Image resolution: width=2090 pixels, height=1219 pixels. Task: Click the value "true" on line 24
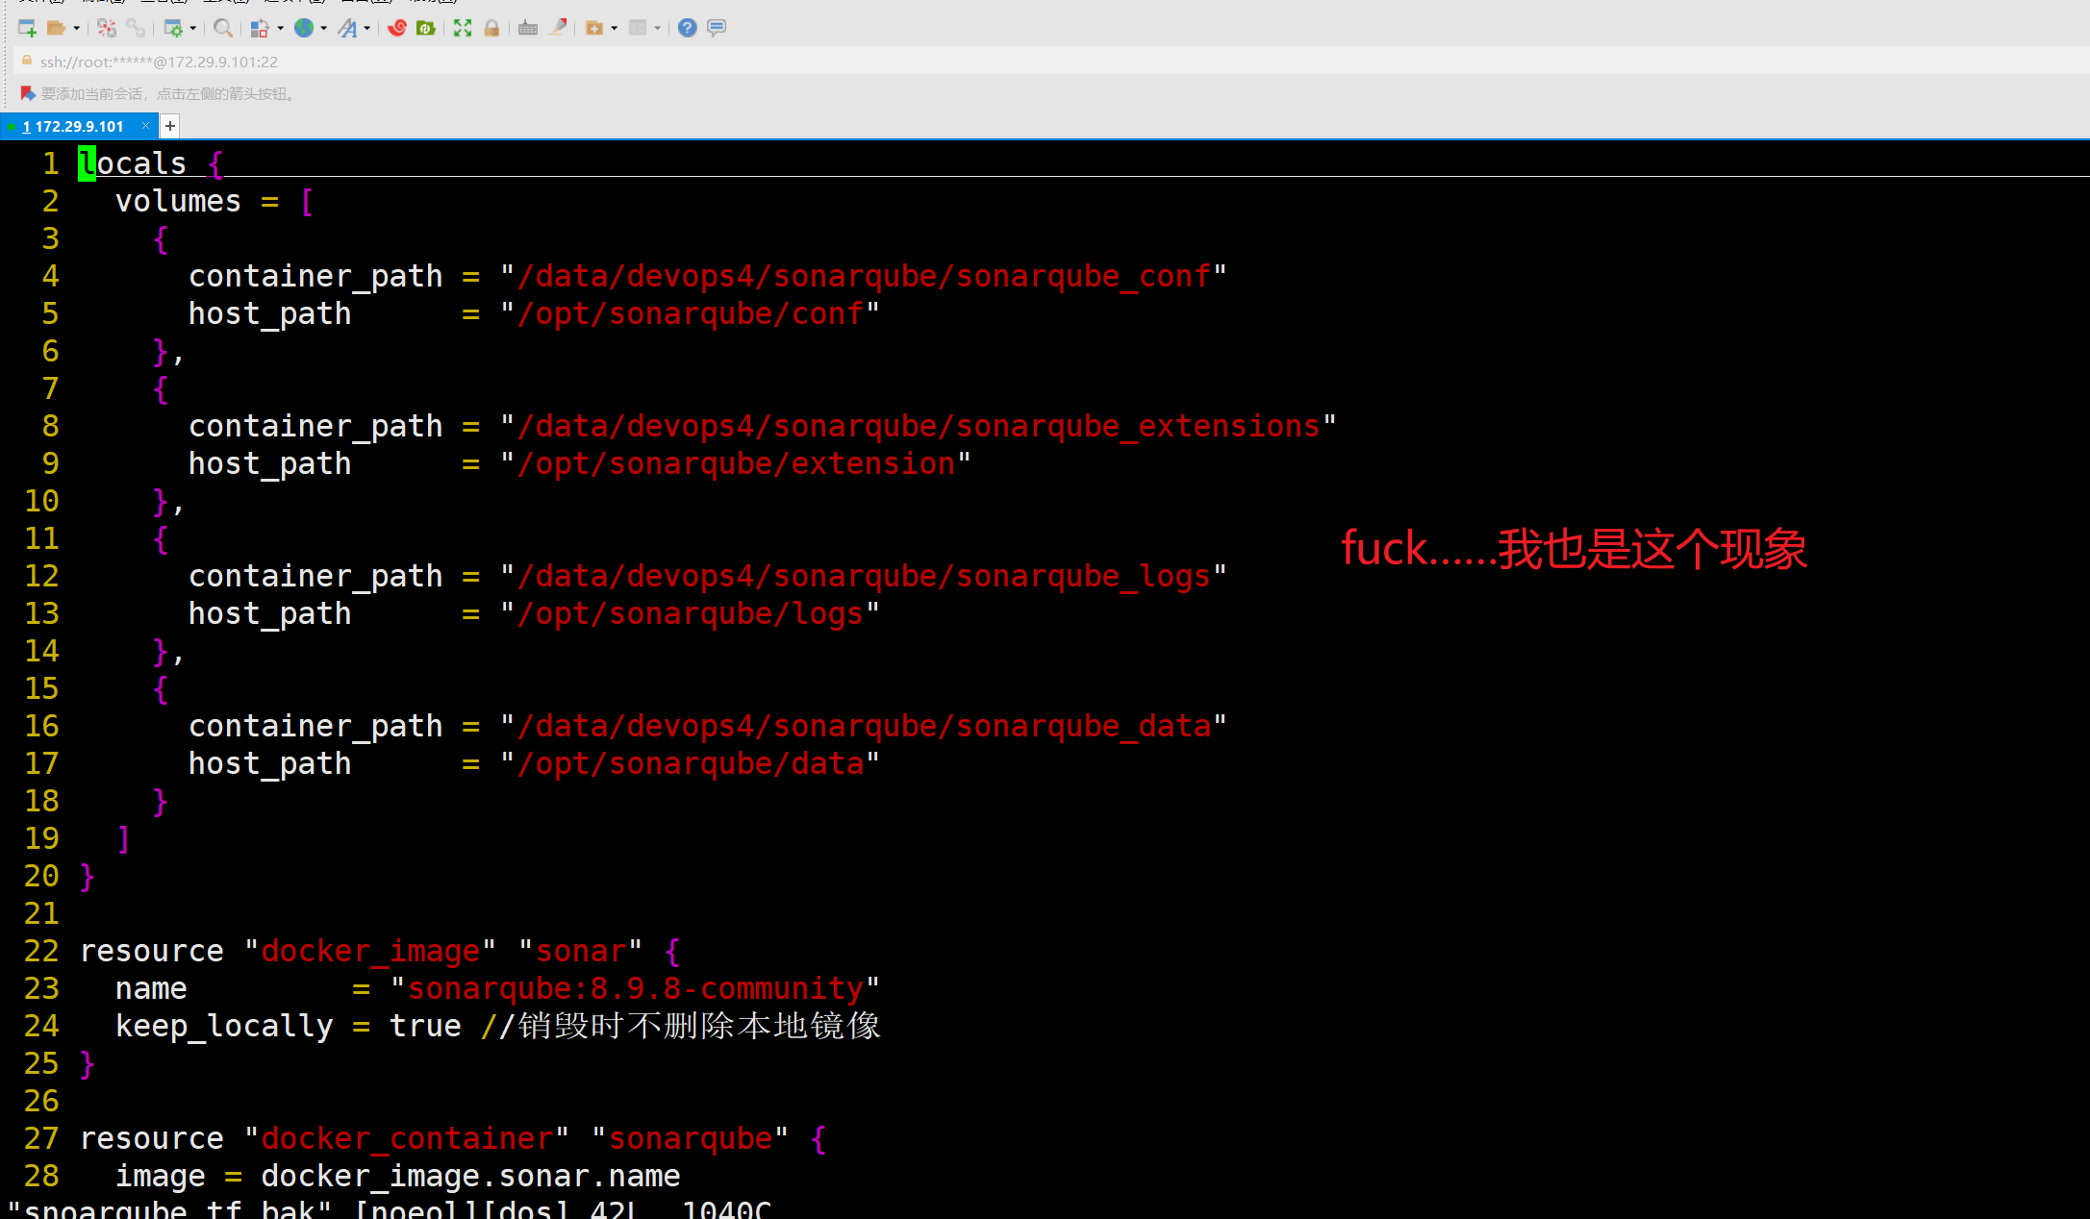coord(425,1026)
